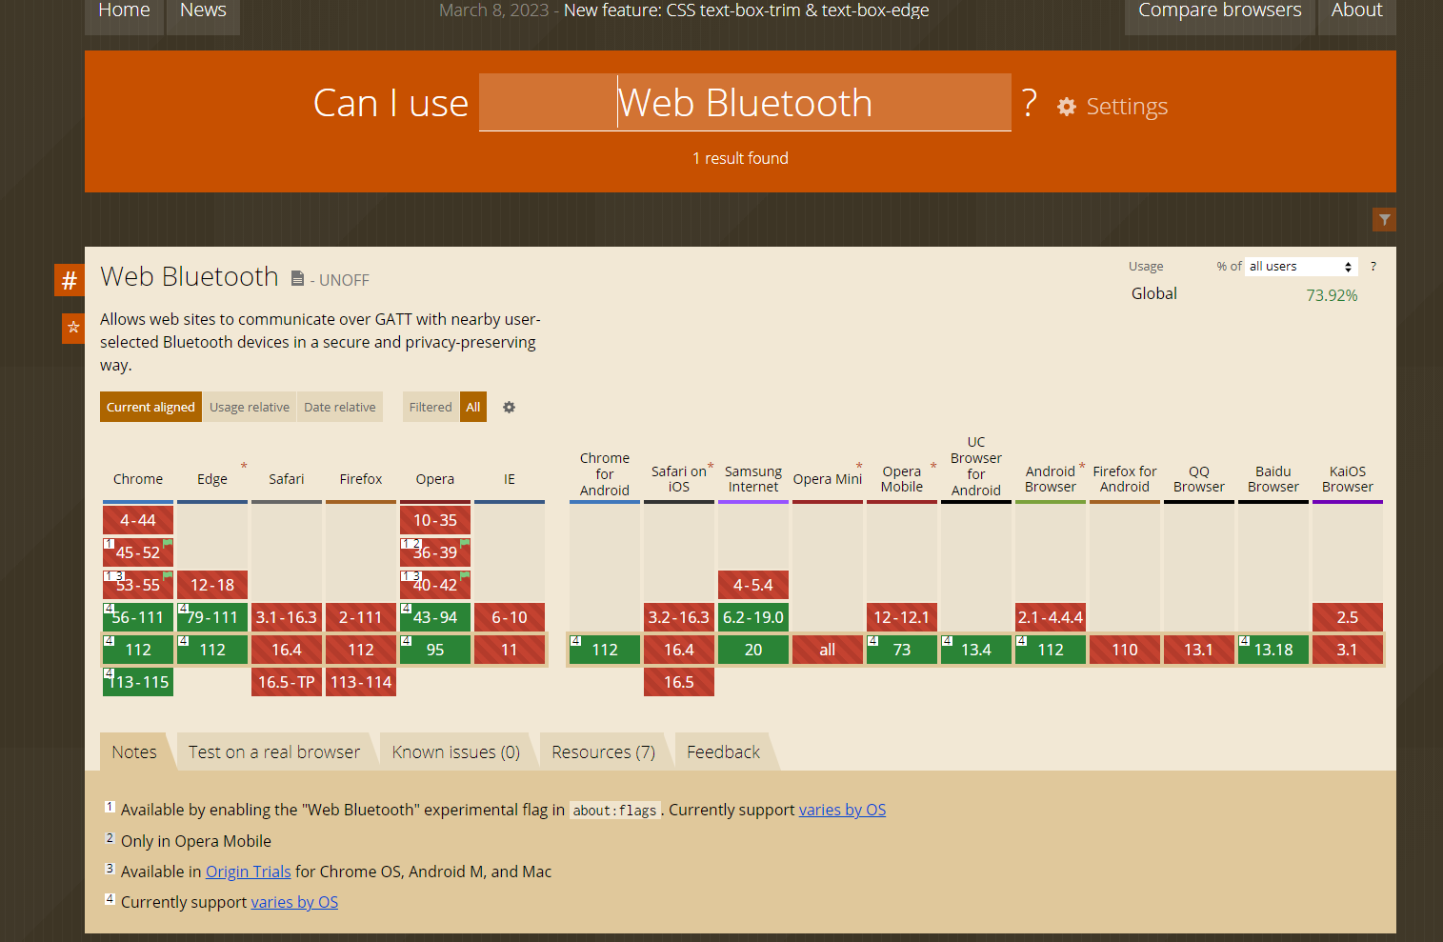Click Opera version 43-94 cell
The width and height of the screenshot is (1443, 942).
pos(435,617)
